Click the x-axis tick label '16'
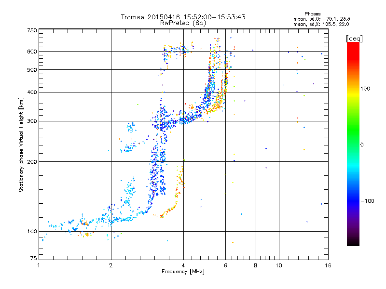The height and width of the screenshot is (289, 386). tap(328, 265)
